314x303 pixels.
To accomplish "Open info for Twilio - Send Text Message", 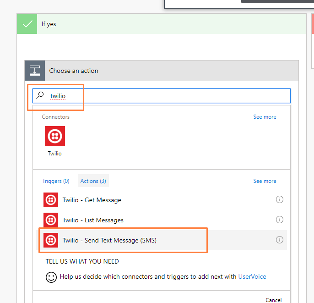I will coord(280,240).
